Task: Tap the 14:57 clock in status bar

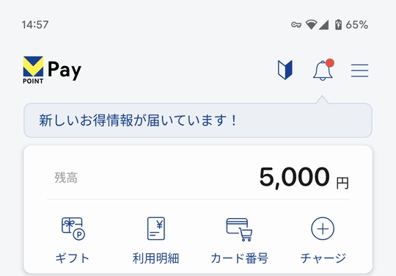Action: coord(35,25)
